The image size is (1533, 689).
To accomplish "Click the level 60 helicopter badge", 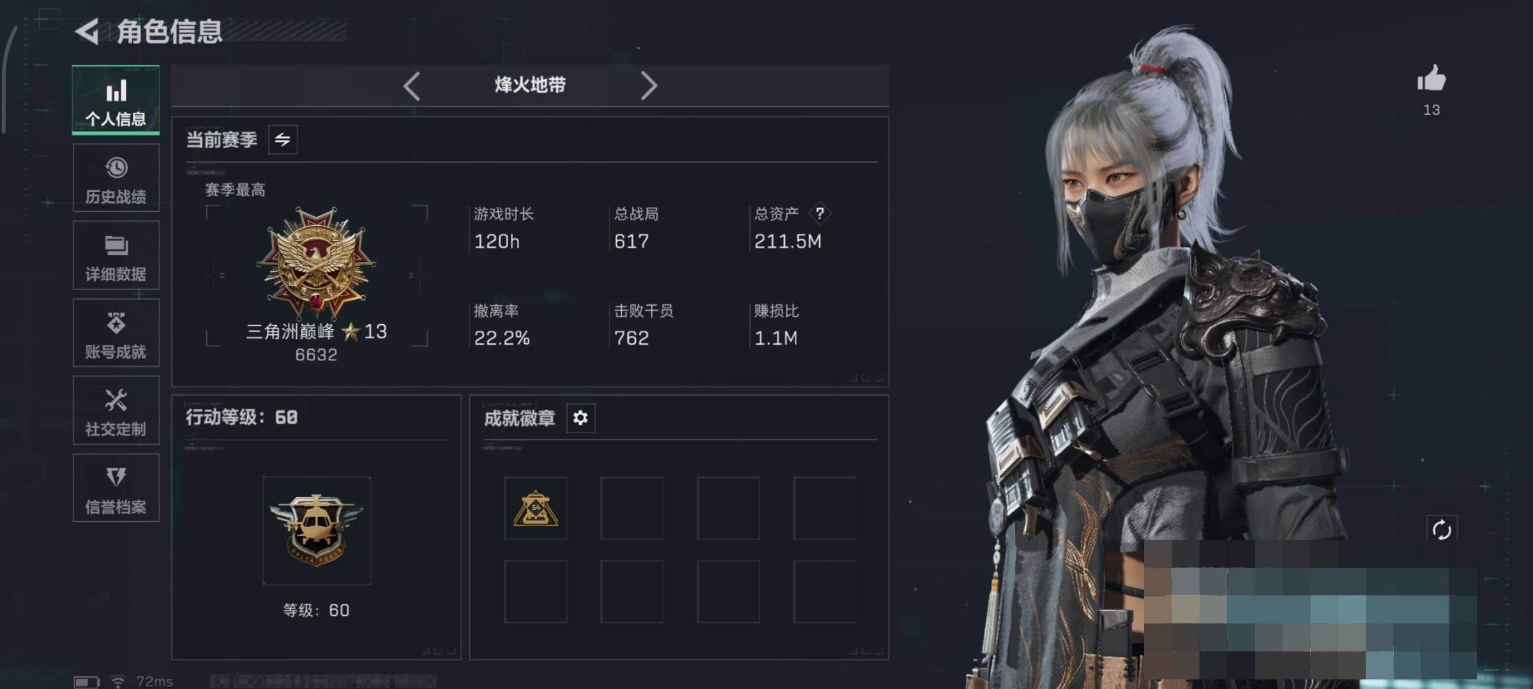I will (x=317, y=531).
